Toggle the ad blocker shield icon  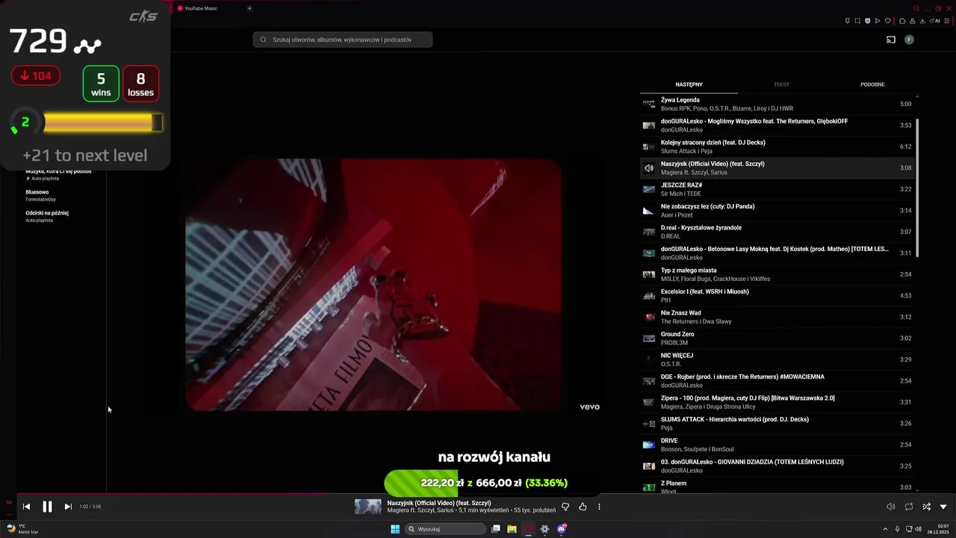click(867, 21)
